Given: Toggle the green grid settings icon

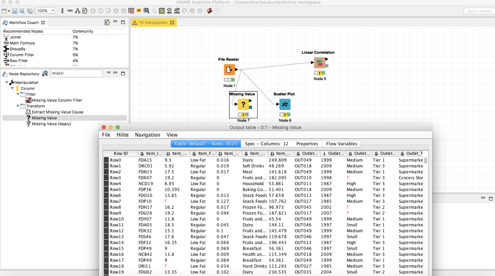Looking at the screenshot, I should [x=162, y=11].
